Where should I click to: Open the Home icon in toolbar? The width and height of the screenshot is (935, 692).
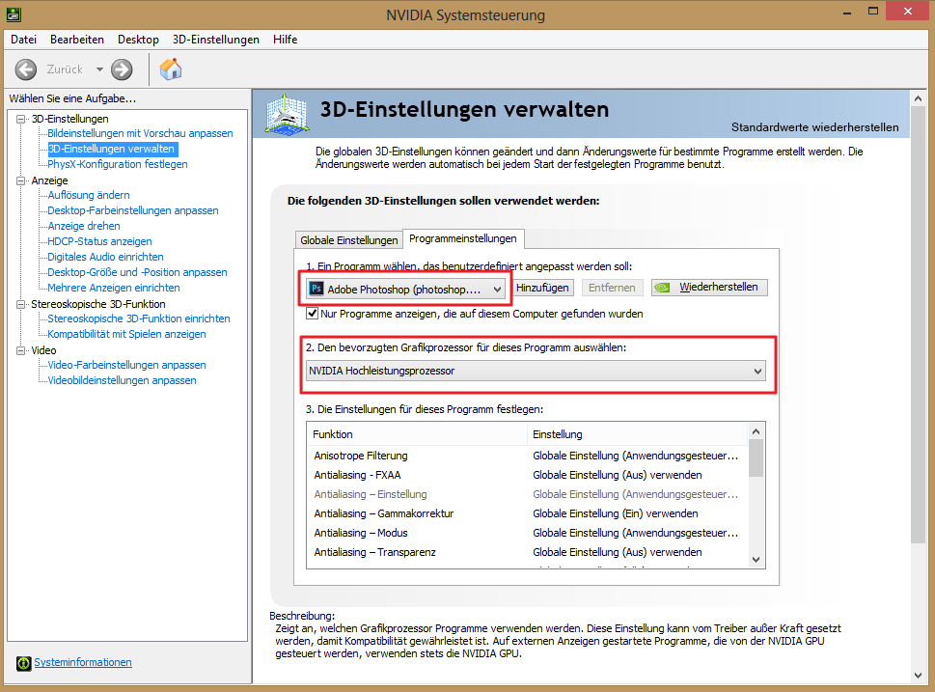[171, 69]
